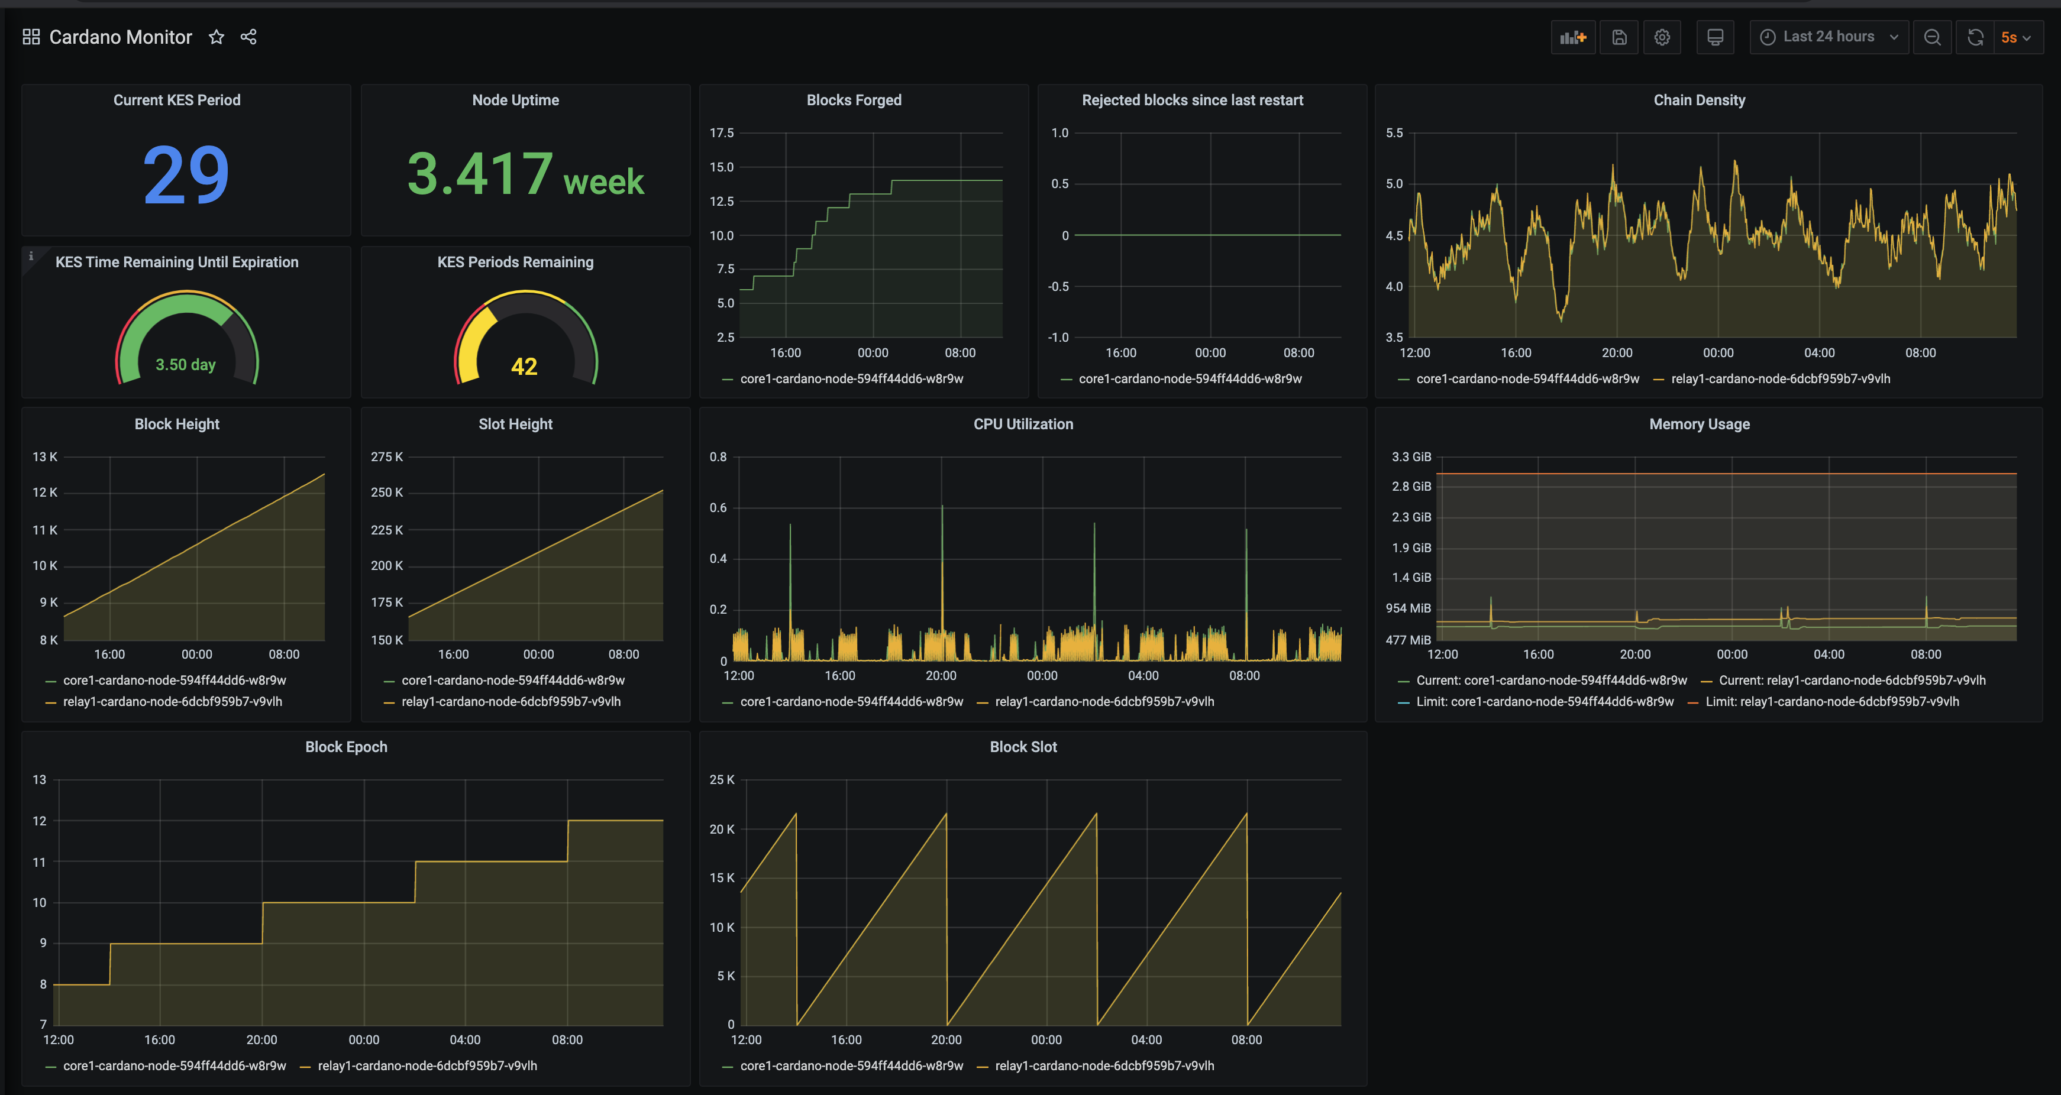The width and height of the screenshot is (2061, 1095).
Task: Open the Block Slot panel title menu
Action: pos(1023,747)
